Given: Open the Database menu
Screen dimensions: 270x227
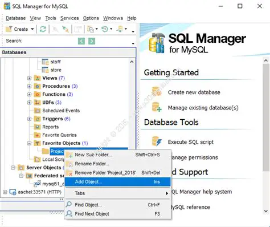Looking at the screenshot, I should tap(16, 18).
